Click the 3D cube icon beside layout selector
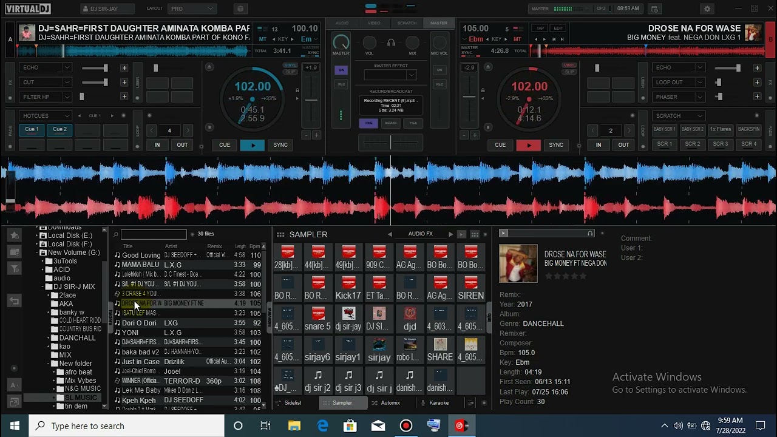This screenshot has width=777, height=437. (240, 9)
